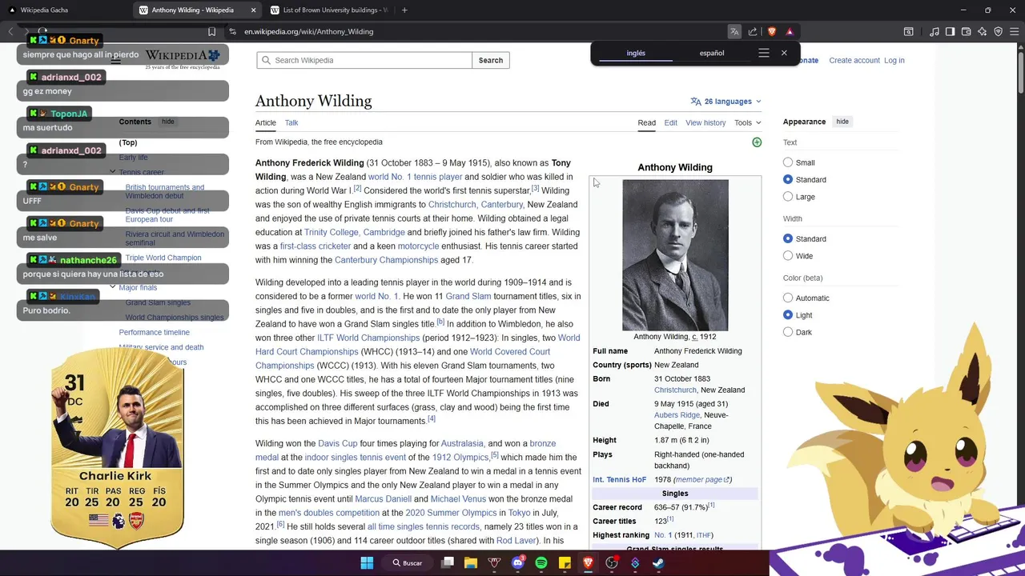Open the Christchurch, Canterbury link
This screenshot has width=1025, height=576.
click(x=476, y=205)
